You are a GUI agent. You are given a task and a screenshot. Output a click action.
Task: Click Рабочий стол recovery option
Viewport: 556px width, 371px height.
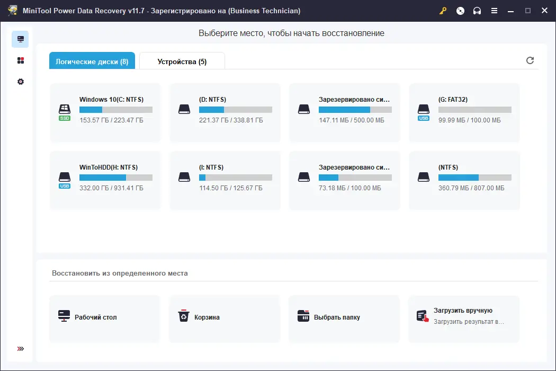point(104,318)
